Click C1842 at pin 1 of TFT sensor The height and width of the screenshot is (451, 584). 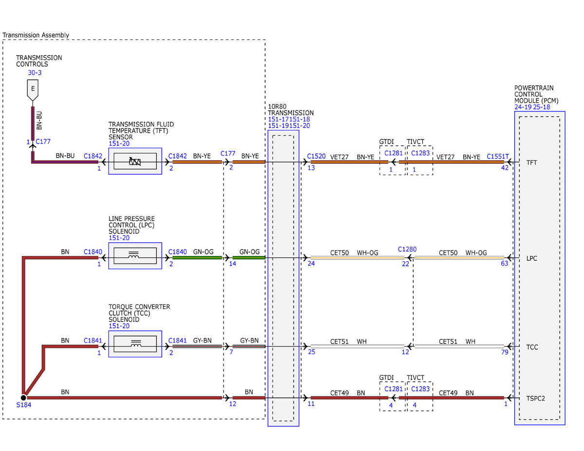coord(93,157)
